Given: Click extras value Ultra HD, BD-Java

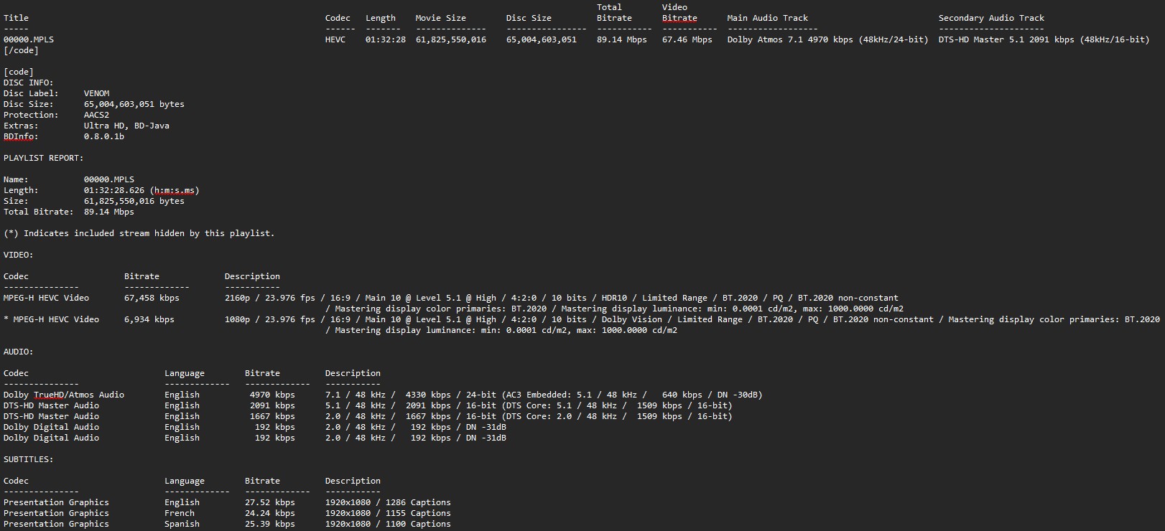Looking at the screenshot, I should click(x=126, y=126).
